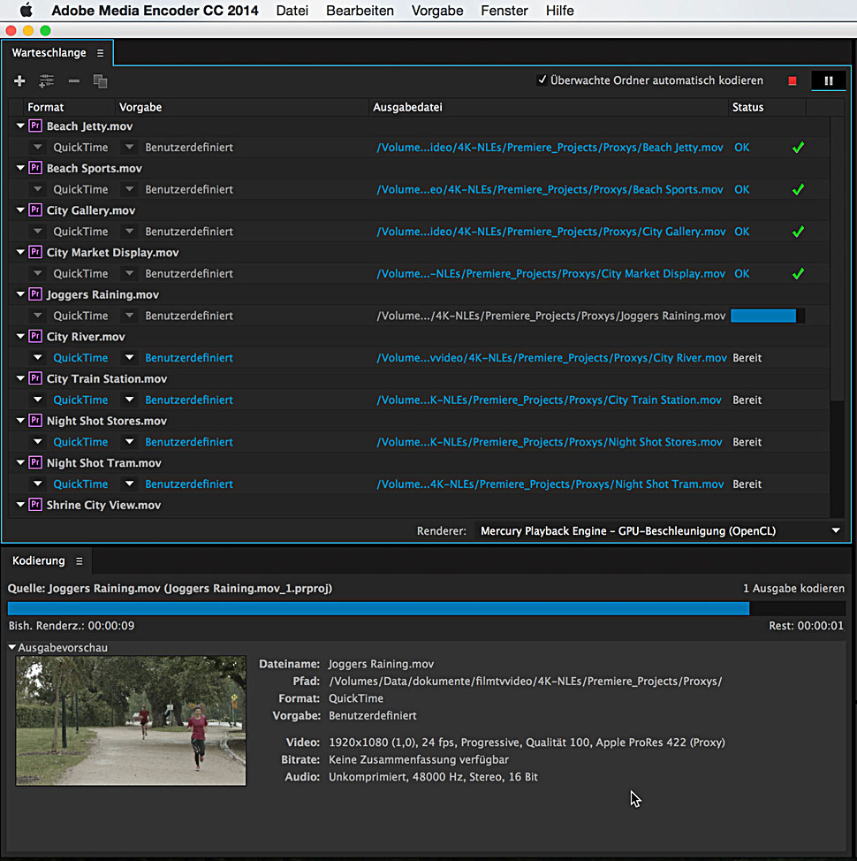
Task: Open the Add Output settings icon
Action: (x=46, y=81)
